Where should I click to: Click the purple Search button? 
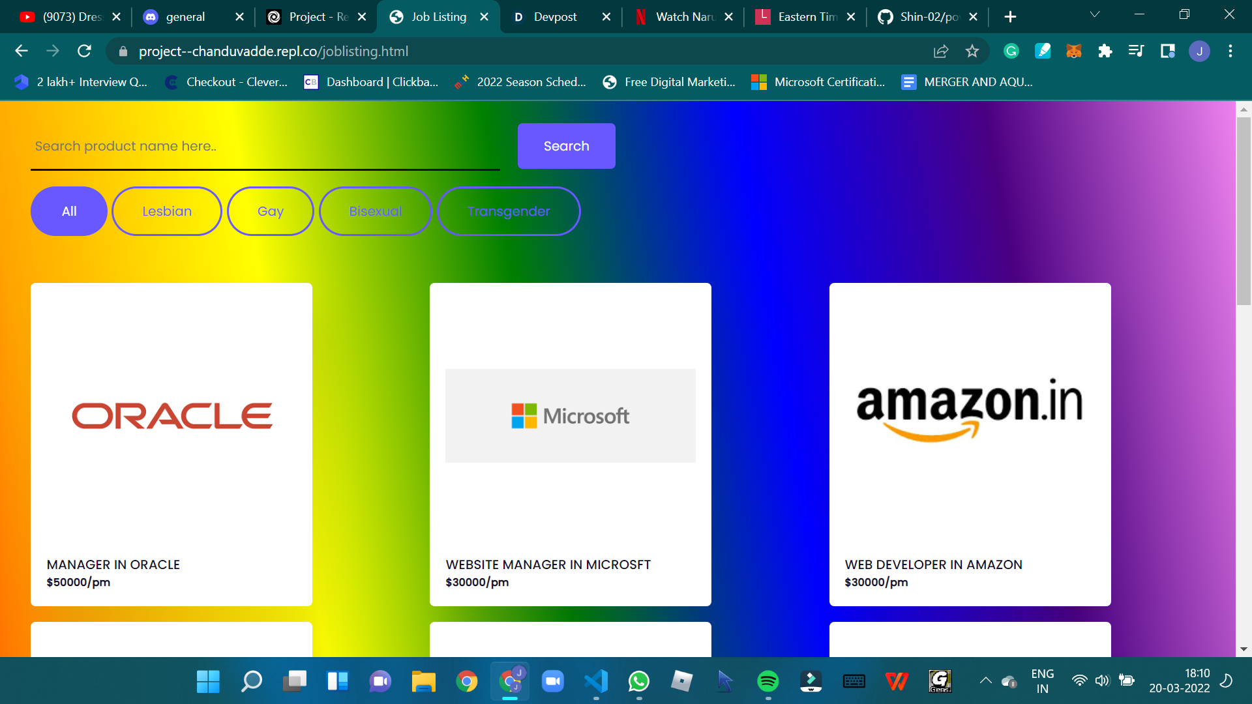click(566, 146)
